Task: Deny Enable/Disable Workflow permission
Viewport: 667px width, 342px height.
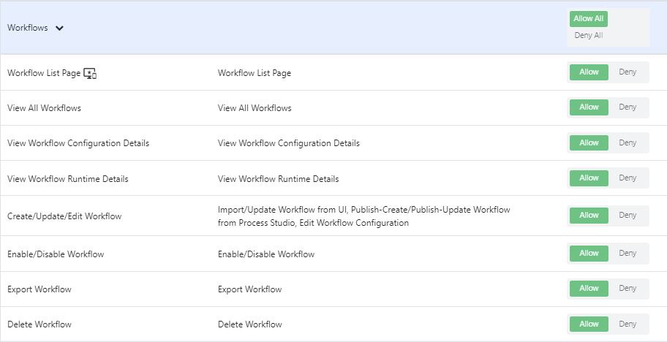Action: pos(628,253)
